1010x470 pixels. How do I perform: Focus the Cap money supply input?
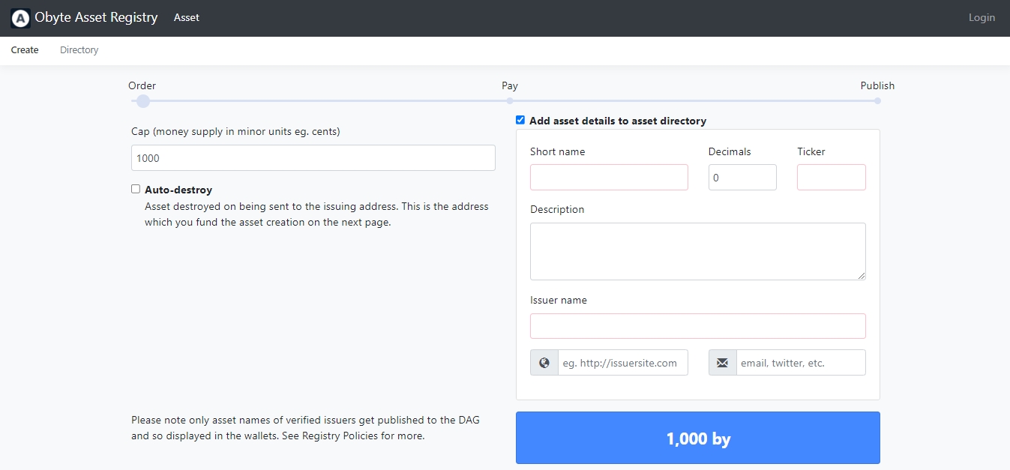[x=313, y=158]
